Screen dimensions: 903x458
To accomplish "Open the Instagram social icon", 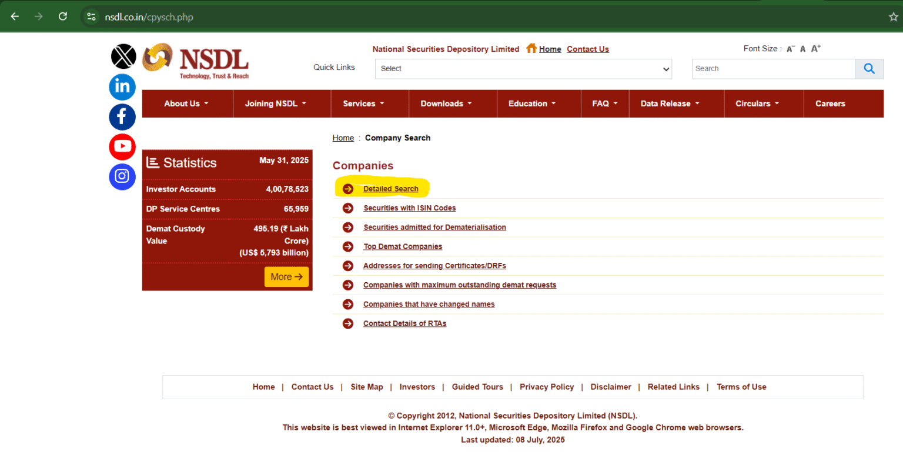I will [122, 177].
